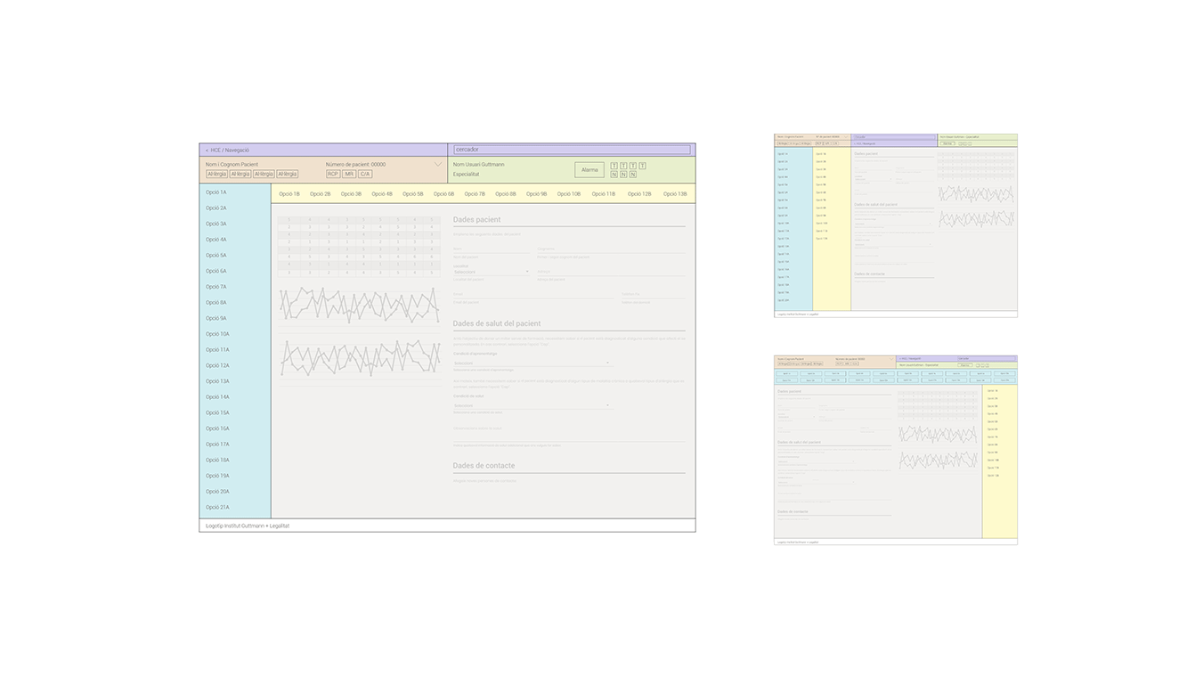The height and width of the screenshot is (677, 1203).
Task: Switch to the Opció 7B tab
Action: tap(476, 194)
